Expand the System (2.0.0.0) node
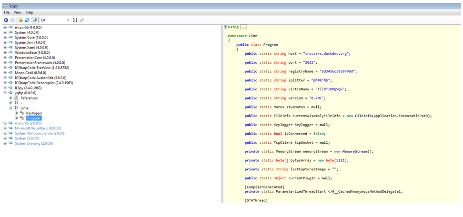Viewport: 463px width, 217px height. coord(5,138)
